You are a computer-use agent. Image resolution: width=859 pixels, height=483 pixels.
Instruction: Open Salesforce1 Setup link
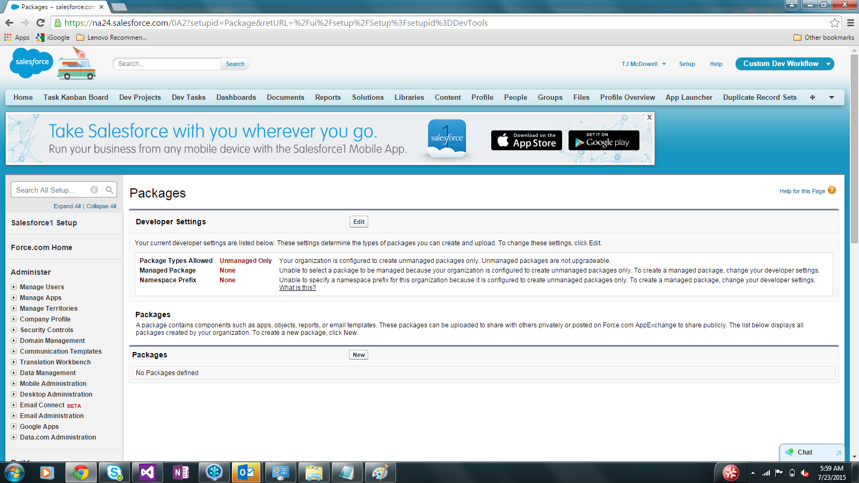coord(44,223)
